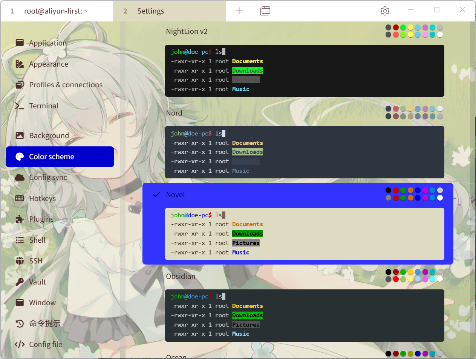Open the Vault section
Viewport: 476px width, 359px height.
[60, 282]
